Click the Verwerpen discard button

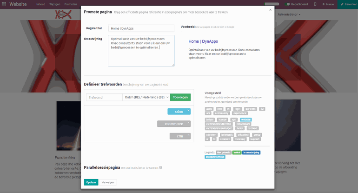(108, 182)
